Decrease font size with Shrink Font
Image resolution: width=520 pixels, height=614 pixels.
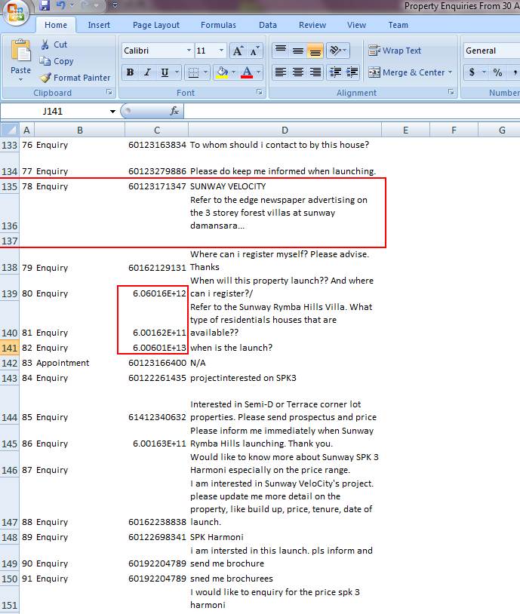(254, 51)
